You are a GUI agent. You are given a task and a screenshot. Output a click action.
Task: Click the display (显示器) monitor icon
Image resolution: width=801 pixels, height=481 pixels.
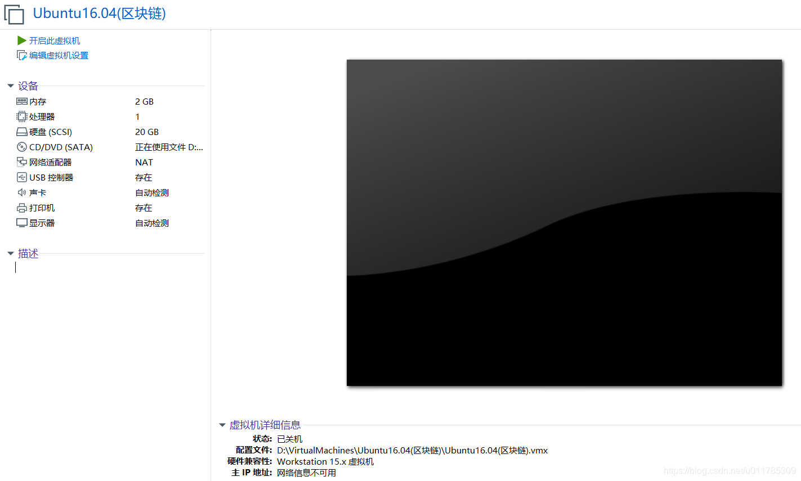pyautogui.click(x=22, y=223)
